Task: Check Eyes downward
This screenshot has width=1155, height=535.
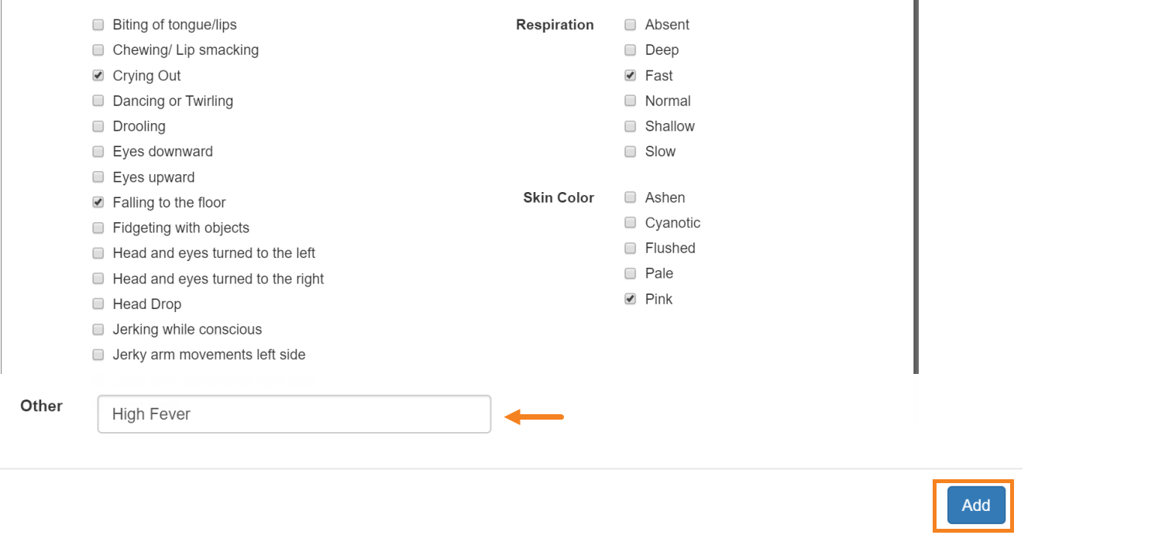Action: coord(98,152)
